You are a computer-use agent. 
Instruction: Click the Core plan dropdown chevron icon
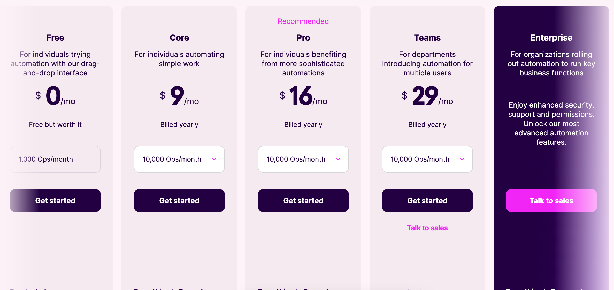click(x=214, y=159)
